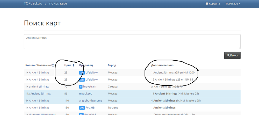Sort by the Продавец column header

(x=86, y=65)
